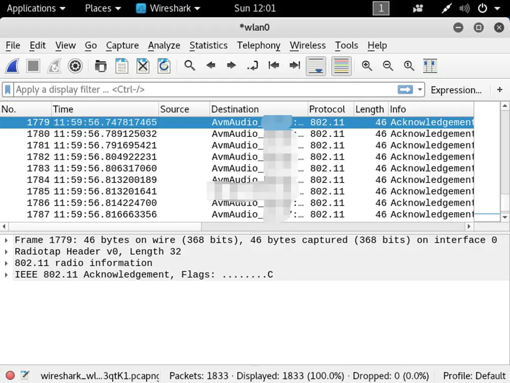Click the filter bookmark icon

(8, 89)
